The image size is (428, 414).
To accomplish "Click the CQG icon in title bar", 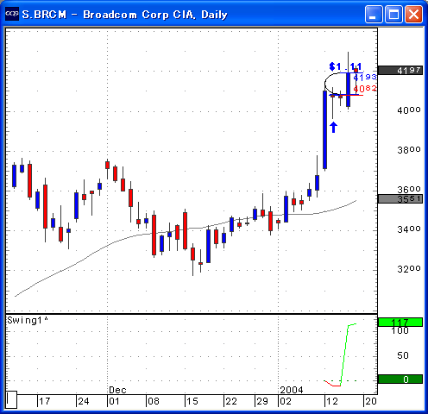I will (x=12, y=14).
